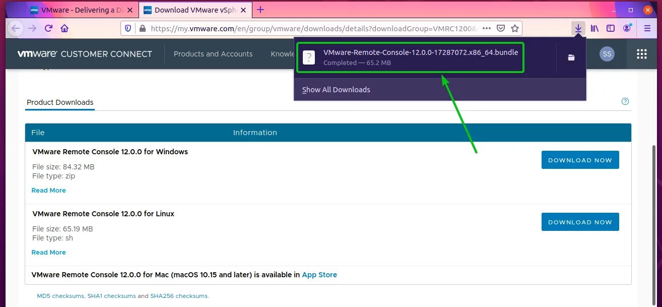Download VMware Remote Console for Linux
Screen dimensions: 662x307
(x=580, y=222)
